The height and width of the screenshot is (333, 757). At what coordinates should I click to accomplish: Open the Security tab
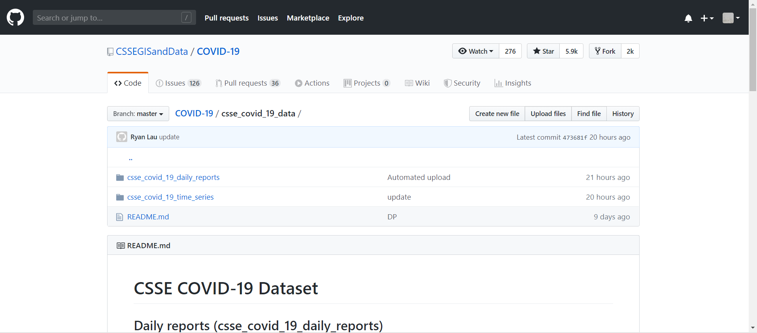coord(462,83)
